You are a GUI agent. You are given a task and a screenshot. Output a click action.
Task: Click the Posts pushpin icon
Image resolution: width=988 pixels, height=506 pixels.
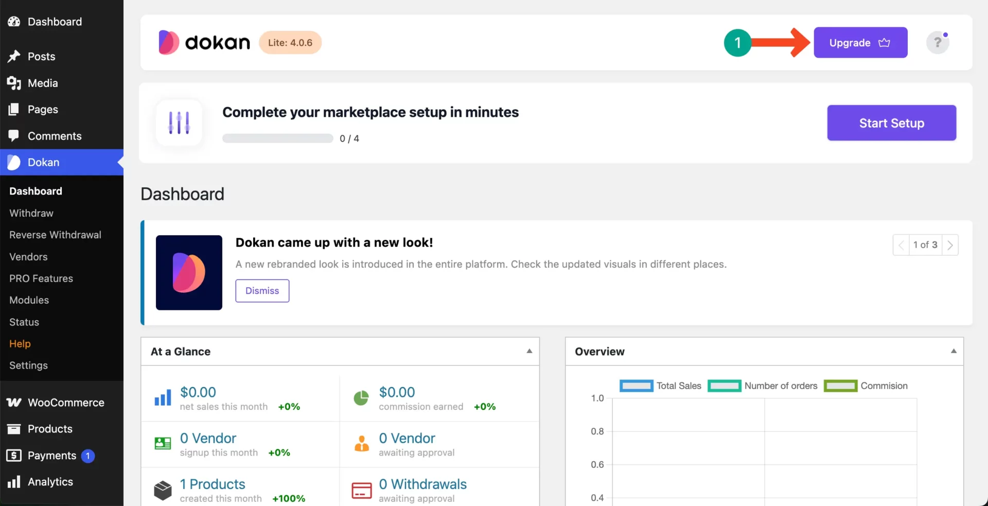14,57
